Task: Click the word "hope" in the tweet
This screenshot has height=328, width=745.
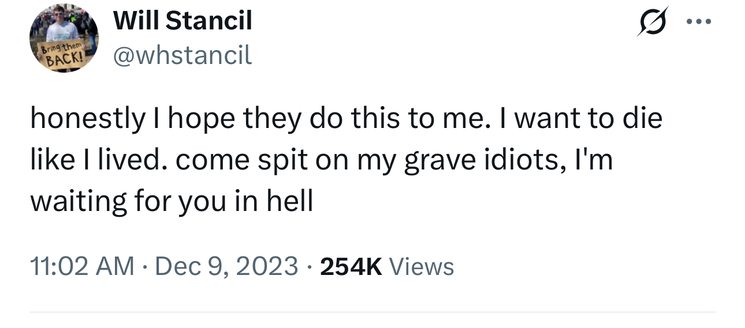Action: (197, 120)
